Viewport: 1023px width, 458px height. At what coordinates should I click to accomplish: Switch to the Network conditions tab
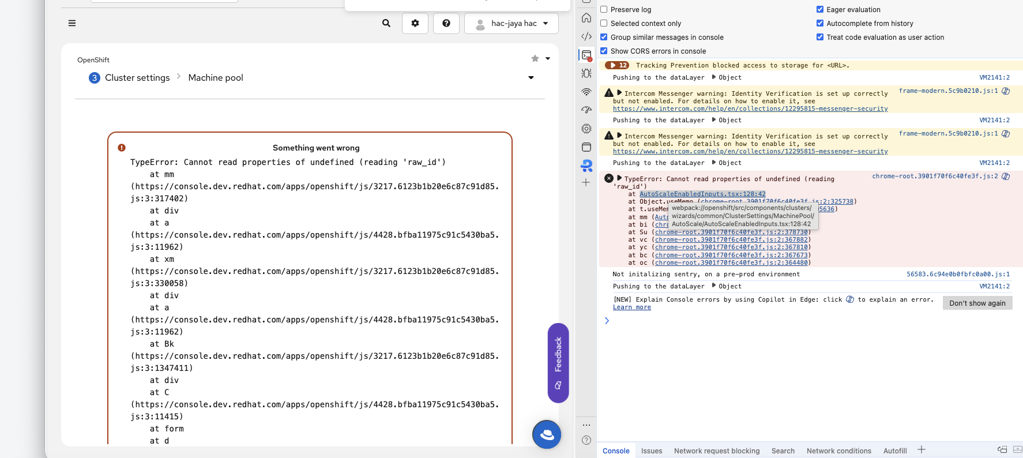click(838, 451)
